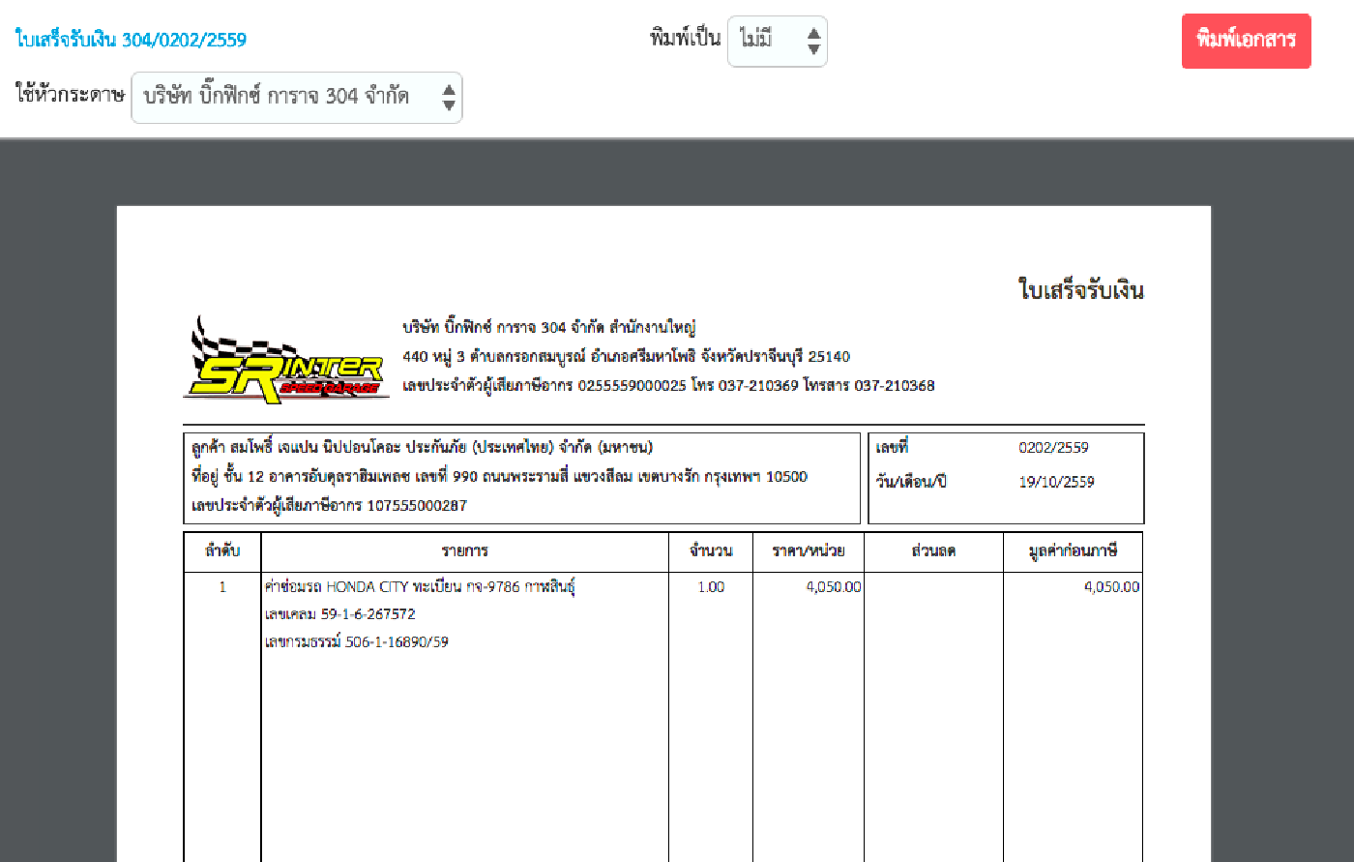1354x862 pixels.
Task: Click policy number 506-1-16890/59 line
Action: [x=356, y=641]
